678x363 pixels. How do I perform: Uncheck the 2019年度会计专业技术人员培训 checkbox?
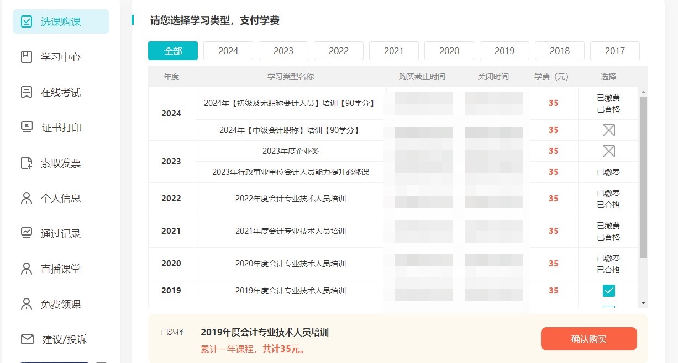pos(608,291)
